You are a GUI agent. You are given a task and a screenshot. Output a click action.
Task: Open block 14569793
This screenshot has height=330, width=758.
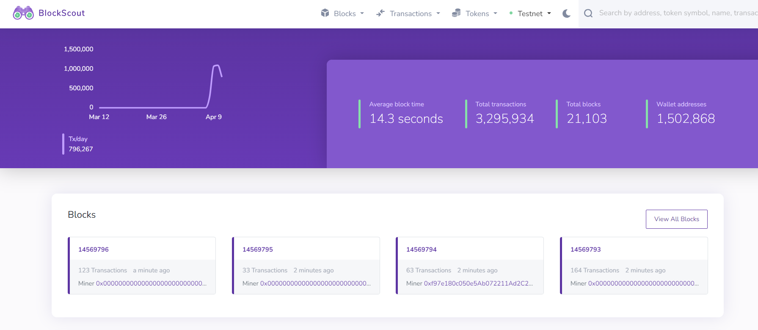click(x=586, y=250)
